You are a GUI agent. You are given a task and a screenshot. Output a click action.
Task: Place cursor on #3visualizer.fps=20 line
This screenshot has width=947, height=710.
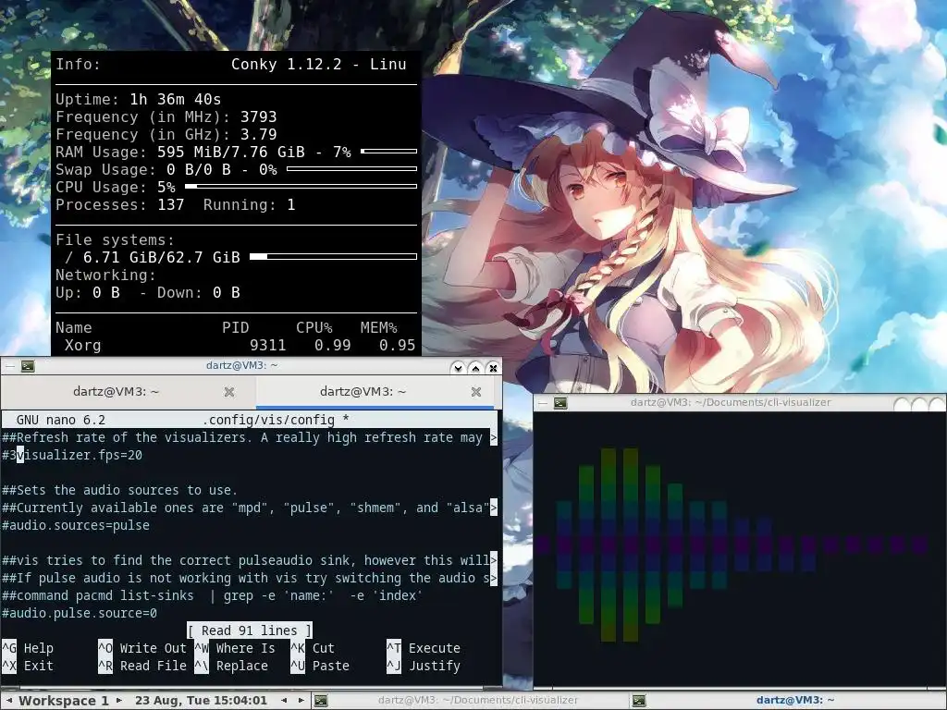(72, 455)
